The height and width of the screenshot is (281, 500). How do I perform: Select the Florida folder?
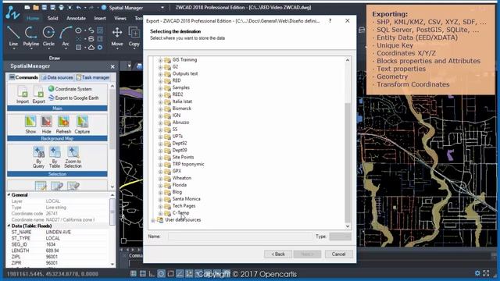pos(180,185)
